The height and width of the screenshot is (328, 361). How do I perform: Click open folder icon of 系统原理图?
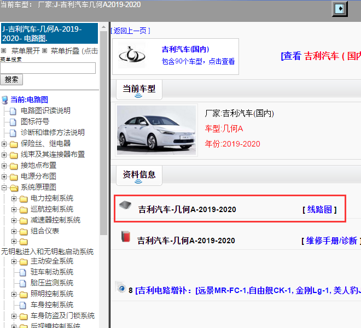click(14, 188)
